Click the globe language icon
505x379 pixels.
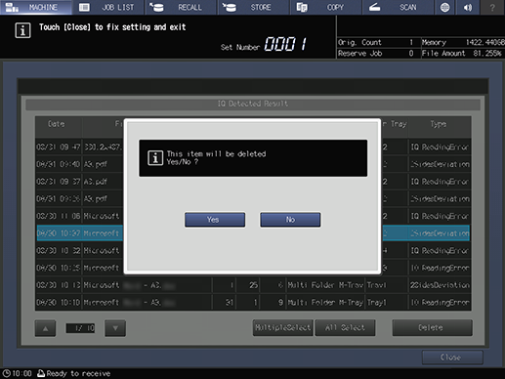[444, 7]
